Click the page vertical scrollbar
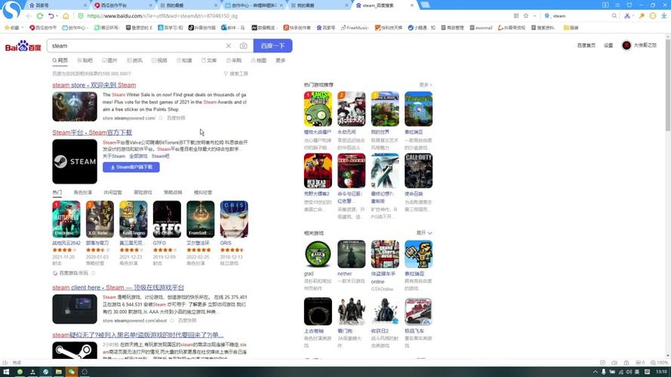671x377 pixels. 667,197
